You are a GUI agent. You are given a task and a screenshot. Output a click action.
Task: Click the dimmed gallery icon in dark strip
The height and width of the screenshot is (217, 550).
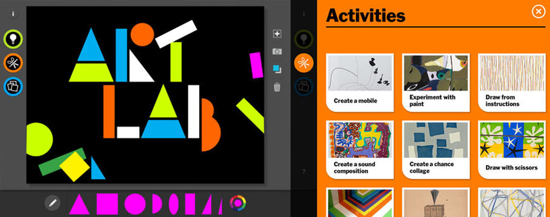304,86
